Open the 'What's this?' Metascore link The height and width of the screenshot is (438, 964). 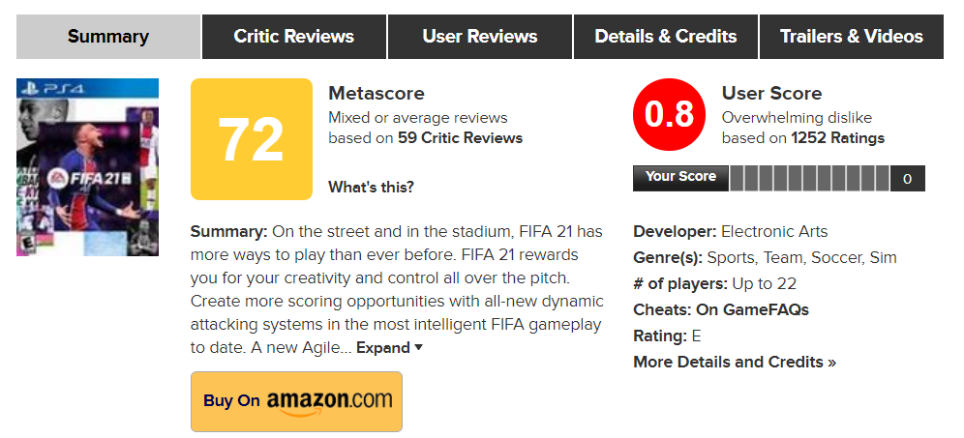tap(371, 187)
